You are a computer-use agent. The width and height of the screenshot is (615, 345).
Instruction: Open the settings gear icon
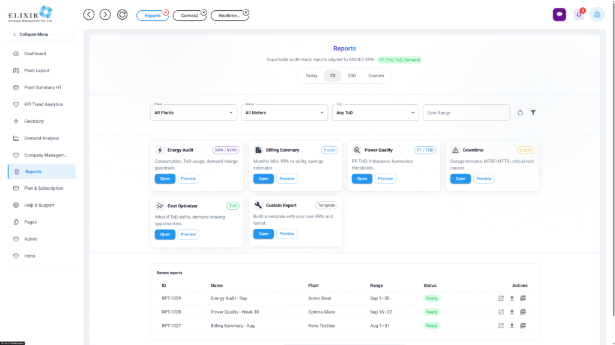tap(597, 15)
